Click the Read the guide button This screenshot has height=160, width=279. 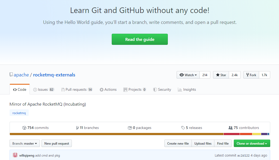click(140, 39)
